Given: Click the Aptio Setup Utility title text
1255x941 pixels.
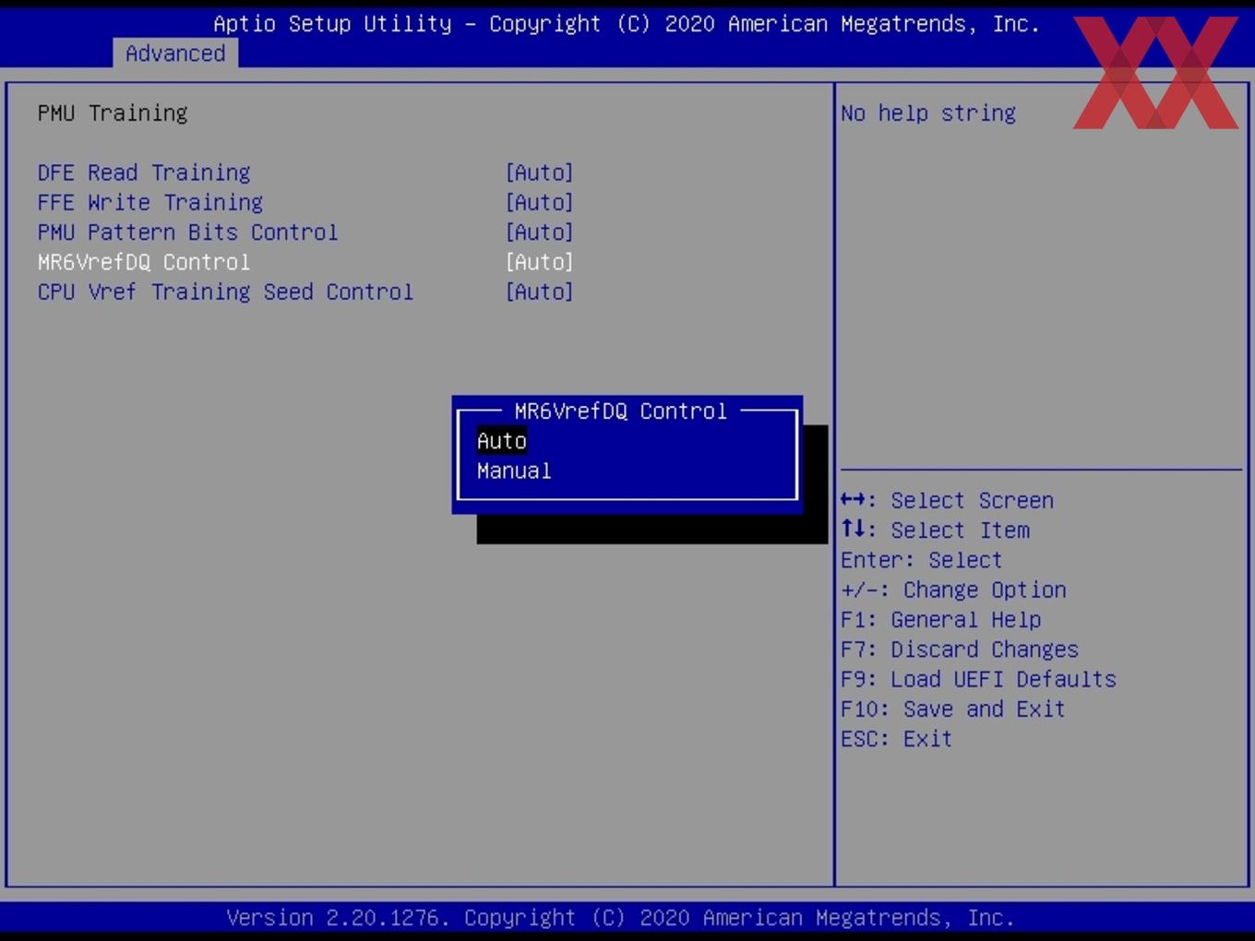Looking at the screenshot, I should (627, 24).
